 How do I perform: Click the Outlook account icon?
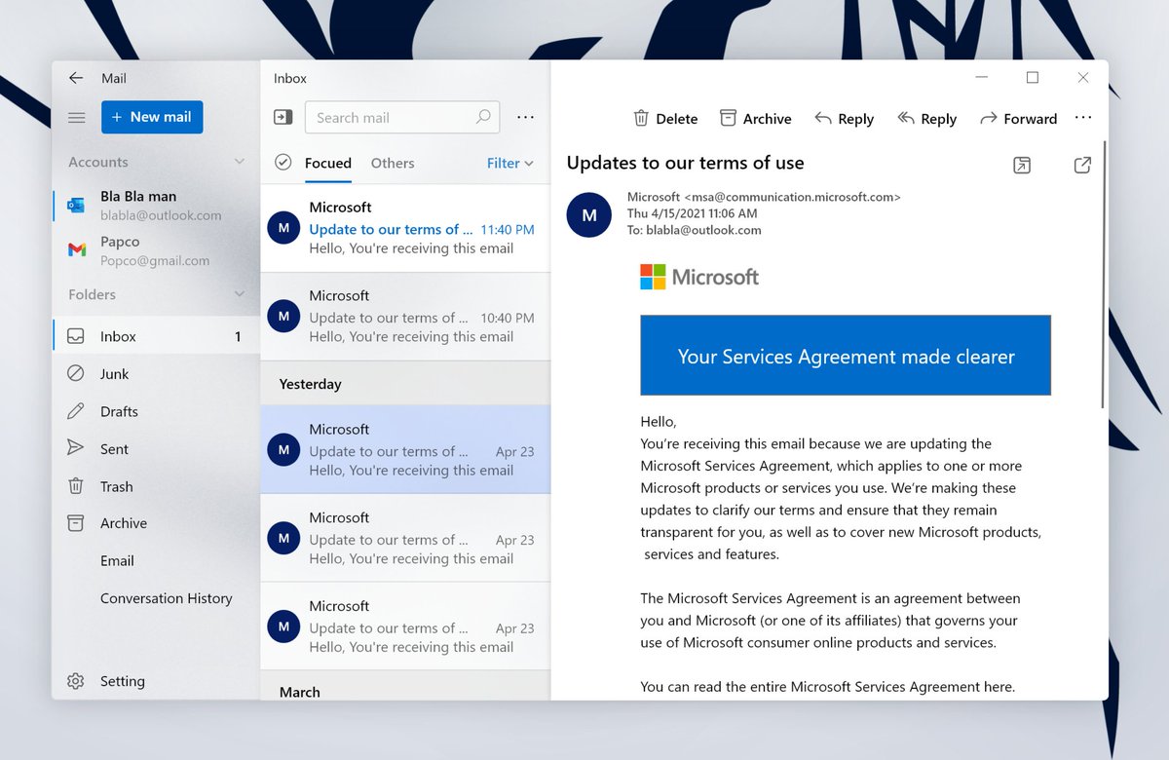[x=76, y=205]
